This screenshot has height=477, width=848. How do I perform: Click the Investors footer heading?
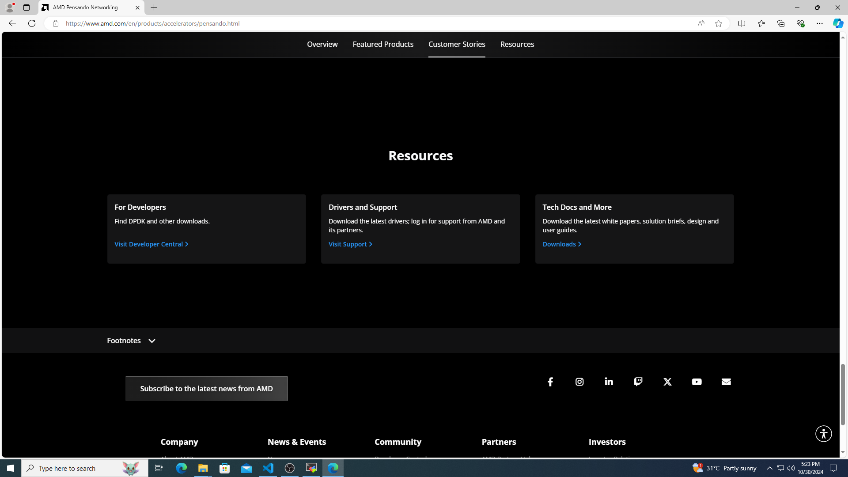coord(607,442)
